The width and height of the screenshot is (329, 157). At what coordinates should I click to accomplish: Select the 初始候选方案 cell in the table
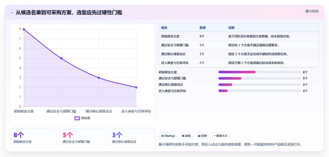coord(170,36)
